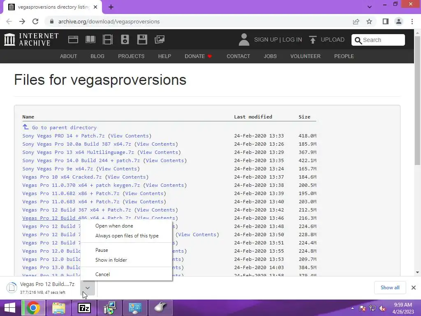Open the PROJECTS nav item
The image size is (421, 316).
click(131, 56)
